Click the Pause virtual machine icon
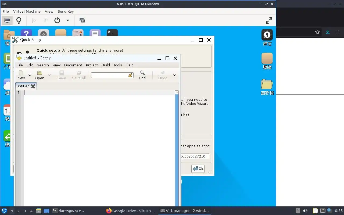 46,20
